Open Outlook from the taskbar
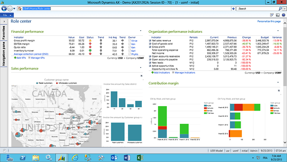The width and height of the screenshot is (287, 162). pos(114,157)
